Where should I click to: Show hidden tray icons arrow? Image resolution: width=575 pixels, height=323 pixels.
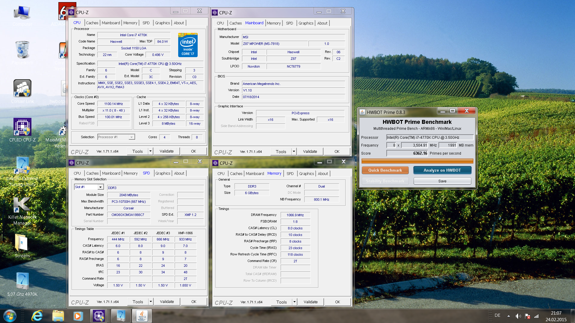pyautogui.click(x=509, y=316)
